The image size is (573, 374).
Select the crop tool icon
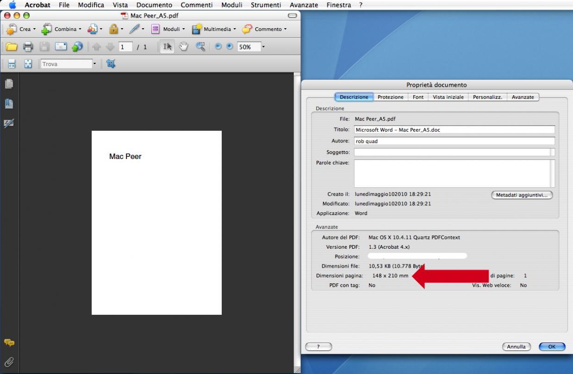point(111,64)
